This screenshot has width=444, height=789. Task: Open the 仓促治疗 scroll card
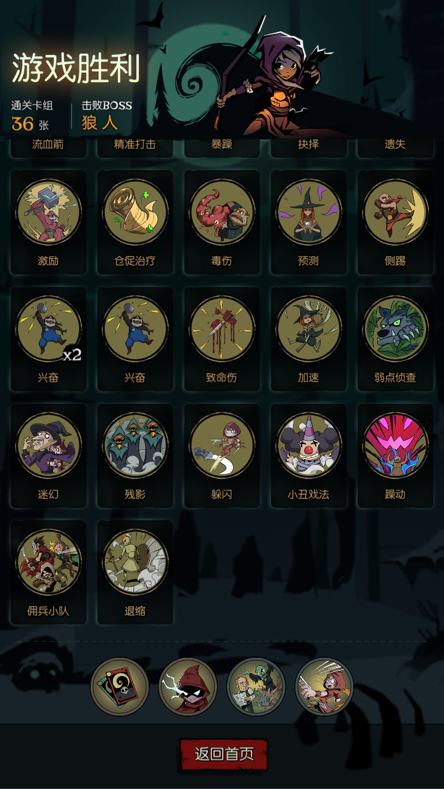point(135,212)
